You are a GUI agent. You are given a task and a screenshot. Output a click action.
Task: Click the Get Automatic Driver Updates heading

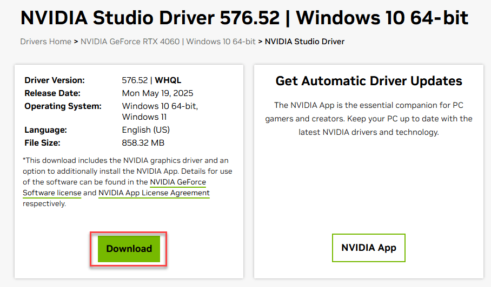369,81
